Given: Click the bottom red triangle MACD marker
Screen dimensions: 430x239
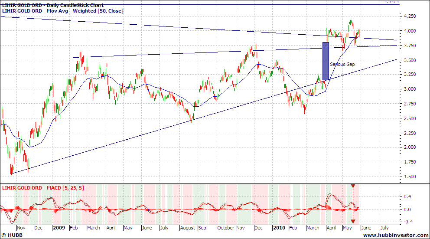Looking at the screenshot, I should pyautogui.click(x=353, y=221).
